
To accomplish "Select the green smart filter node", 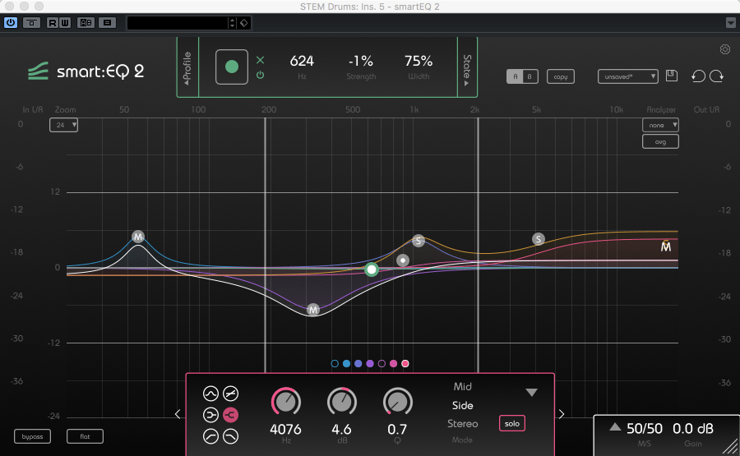I will pos(372,269).
